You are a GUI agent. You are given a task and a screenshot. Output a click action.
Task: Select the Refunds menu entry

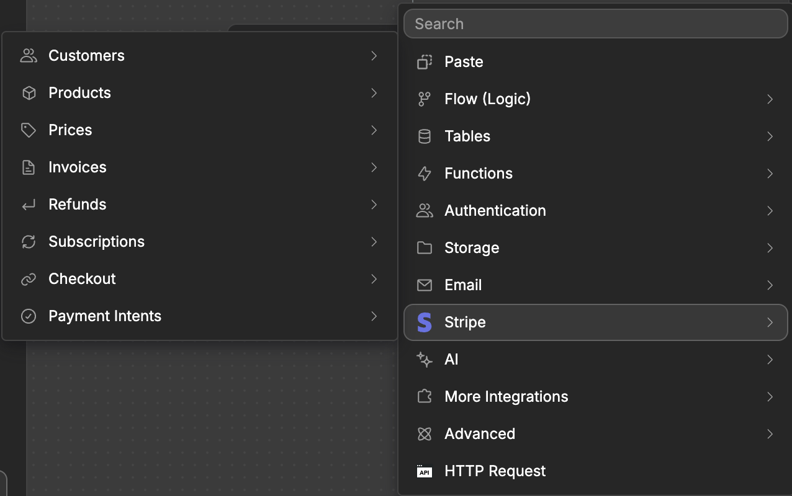tap(200, 205)
